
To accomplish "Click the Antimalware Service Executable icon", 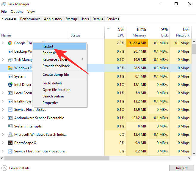I will tap(10, 118).
